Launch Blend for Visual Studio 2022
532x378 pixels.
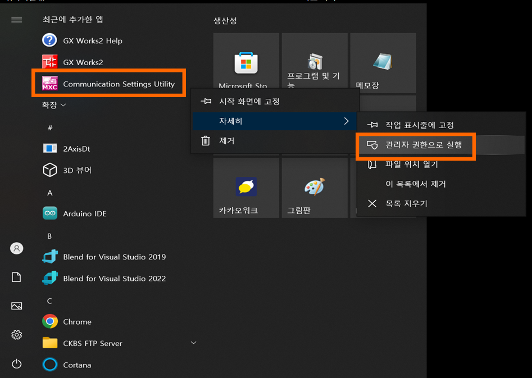point(104,279)
